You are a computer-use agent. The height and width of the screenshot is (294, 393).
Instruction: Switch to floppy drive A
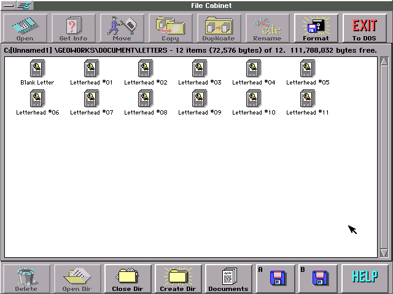tap(275, 279)
